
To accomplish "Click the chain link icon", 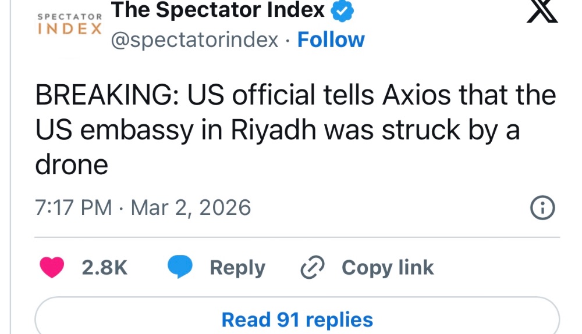I will click(312, 268).
